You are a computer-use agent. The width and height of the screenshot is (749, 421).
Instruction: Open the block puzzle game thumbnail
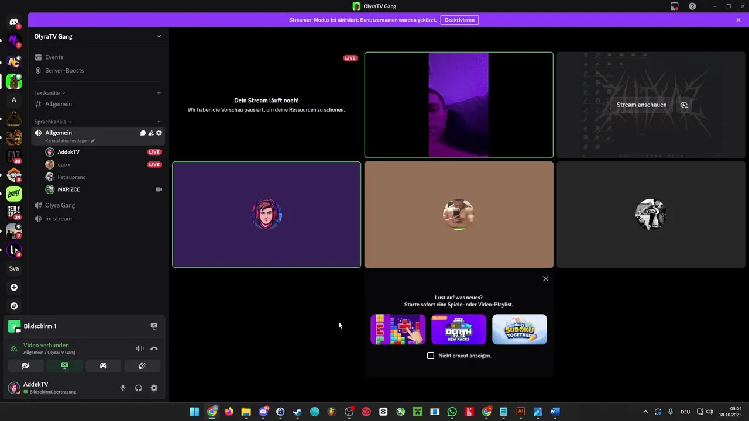point(398,329)
